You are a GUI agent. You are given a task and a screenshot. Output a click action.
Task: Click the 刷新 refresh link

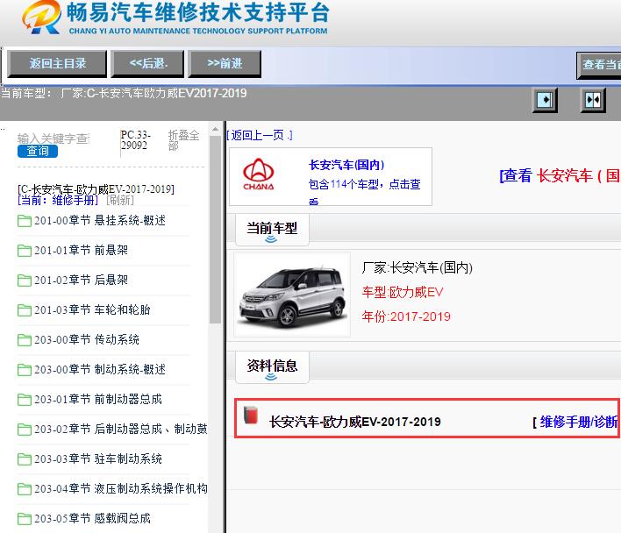[x=120, y=200]
